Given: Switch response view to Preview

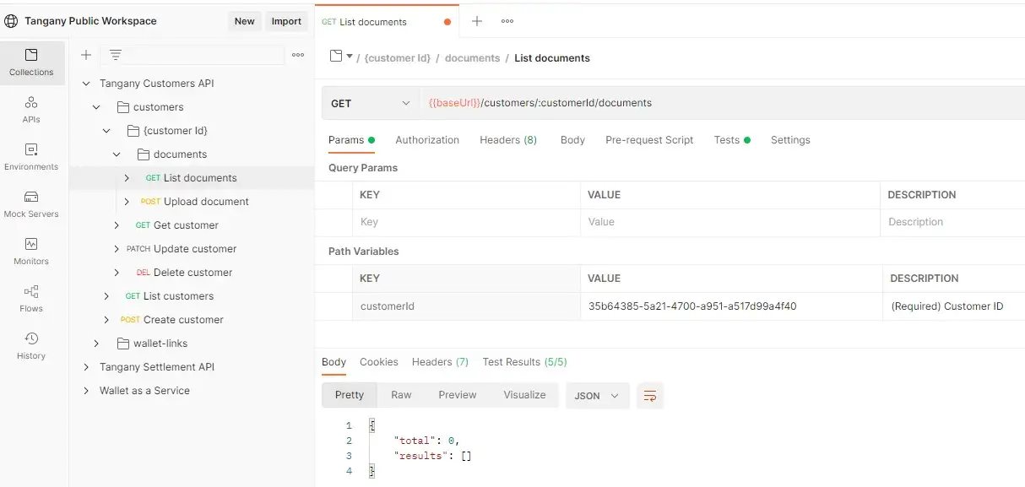Looking at the screenshot, I should coord(458,395).
